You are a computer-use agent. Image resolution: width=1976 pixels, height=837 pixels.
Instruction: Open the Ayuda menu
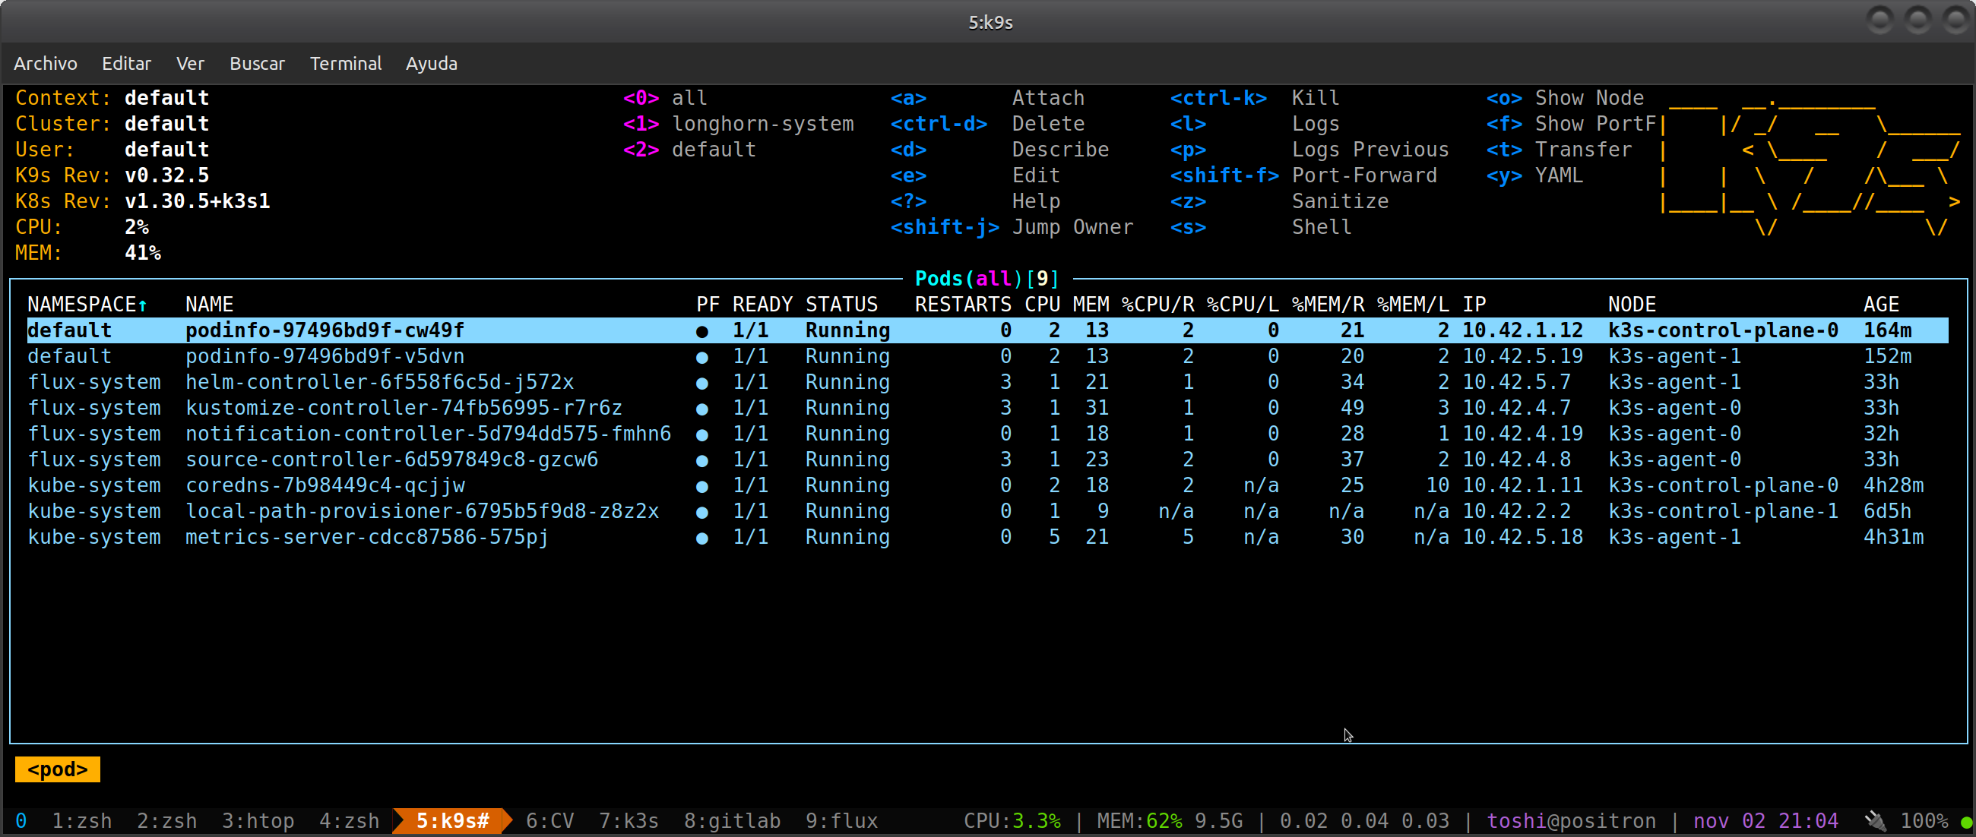click(431, 64)
